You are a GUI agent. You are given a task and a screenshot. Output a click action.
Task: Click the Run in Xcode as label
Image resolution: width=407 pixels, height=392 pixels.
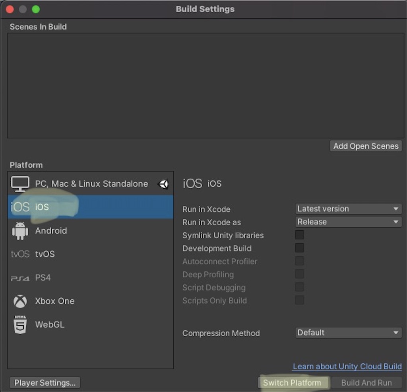(211, 222)
